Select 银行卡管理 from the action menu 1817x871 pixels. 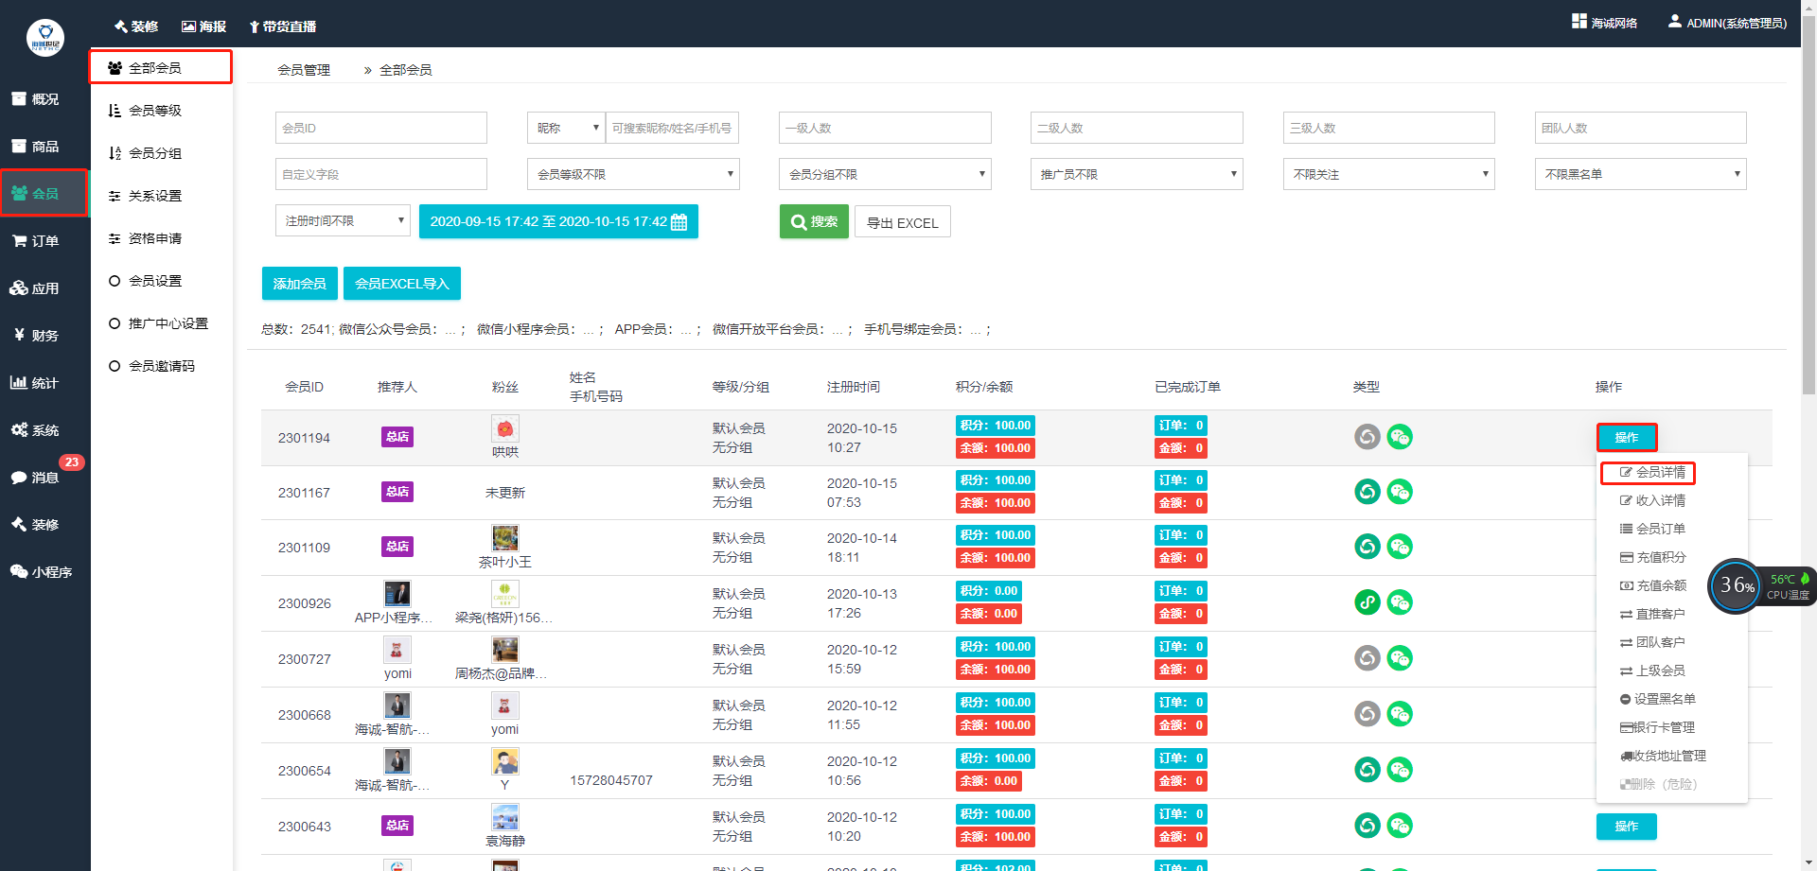tap(1657, 727)
